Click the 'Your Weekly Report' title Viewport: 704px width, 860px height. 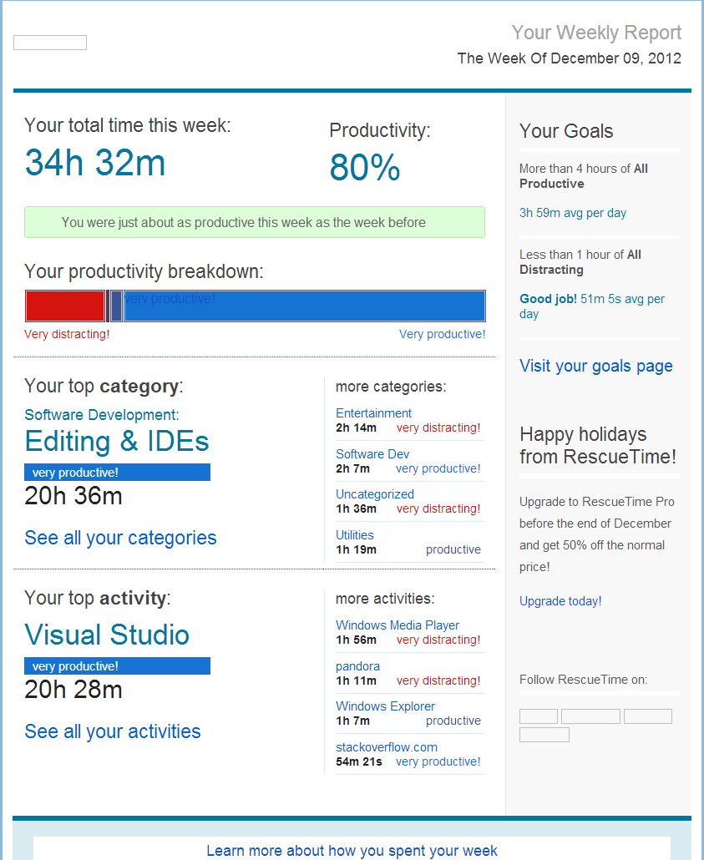click(x=596, y=33)
